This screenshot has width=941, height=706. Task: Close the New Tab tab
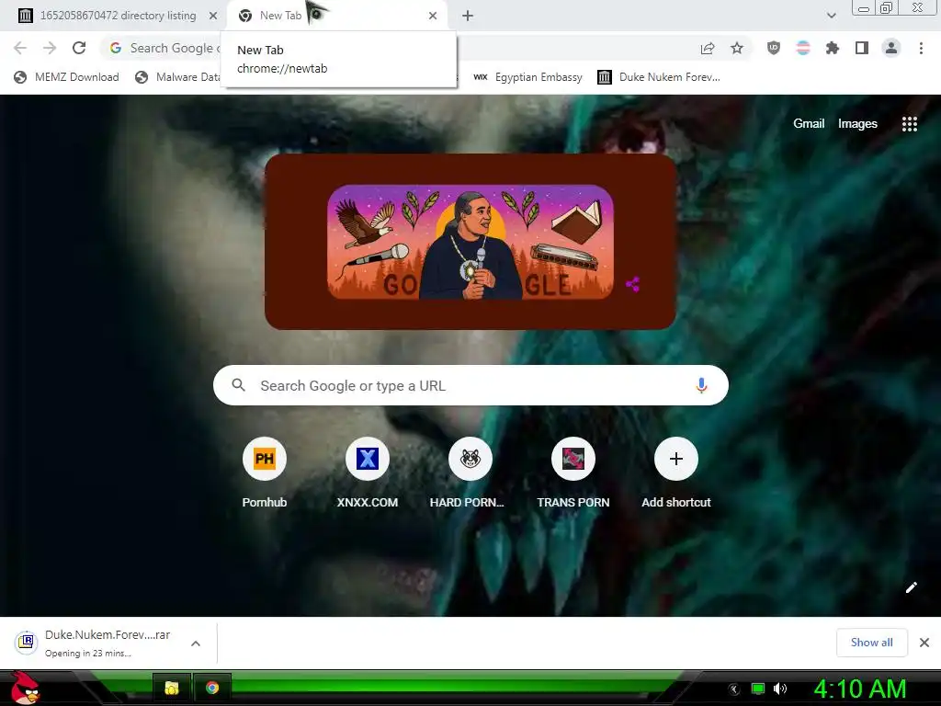[433, 16]
